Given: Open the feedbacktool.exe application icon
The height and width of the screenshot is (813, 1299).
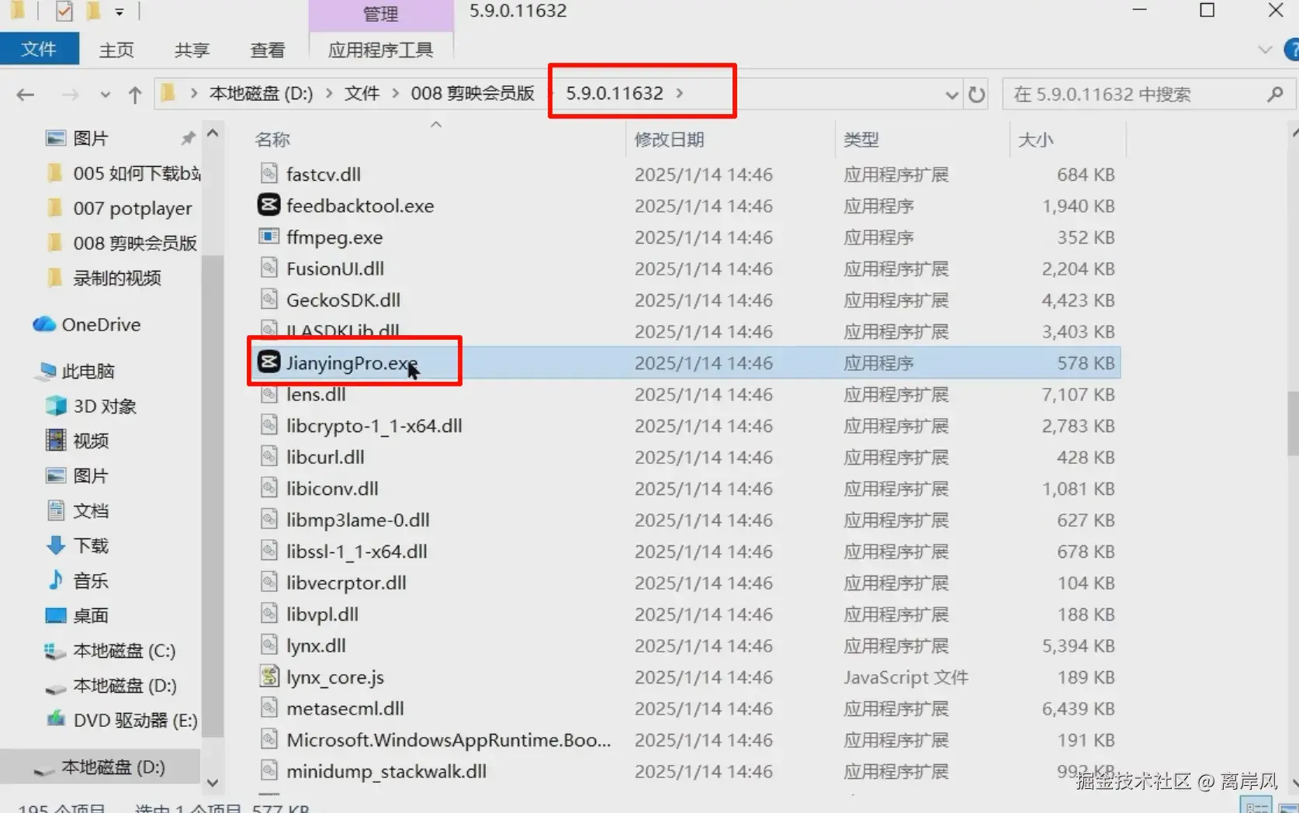Looking at the screenshot, I should pos(268,205).
